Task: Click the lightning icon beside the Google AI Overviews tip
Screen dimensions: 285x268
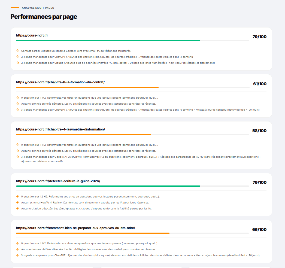Action: tap(18, 157)
